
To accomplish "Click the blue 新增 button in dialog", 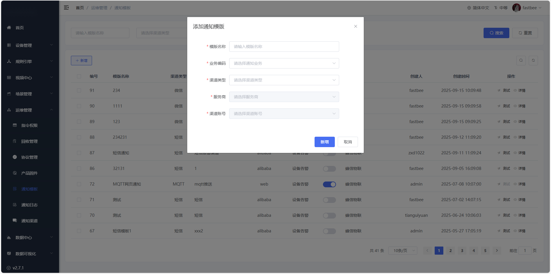I will tap(324, 142).
